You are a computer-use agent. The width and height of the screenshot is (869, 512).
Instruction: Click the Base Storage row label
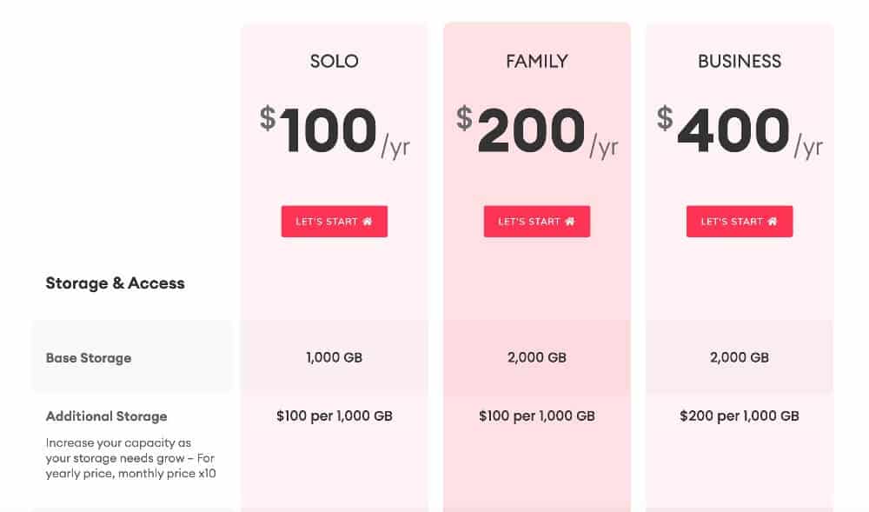pyautogui.click(x=88, y=357)
